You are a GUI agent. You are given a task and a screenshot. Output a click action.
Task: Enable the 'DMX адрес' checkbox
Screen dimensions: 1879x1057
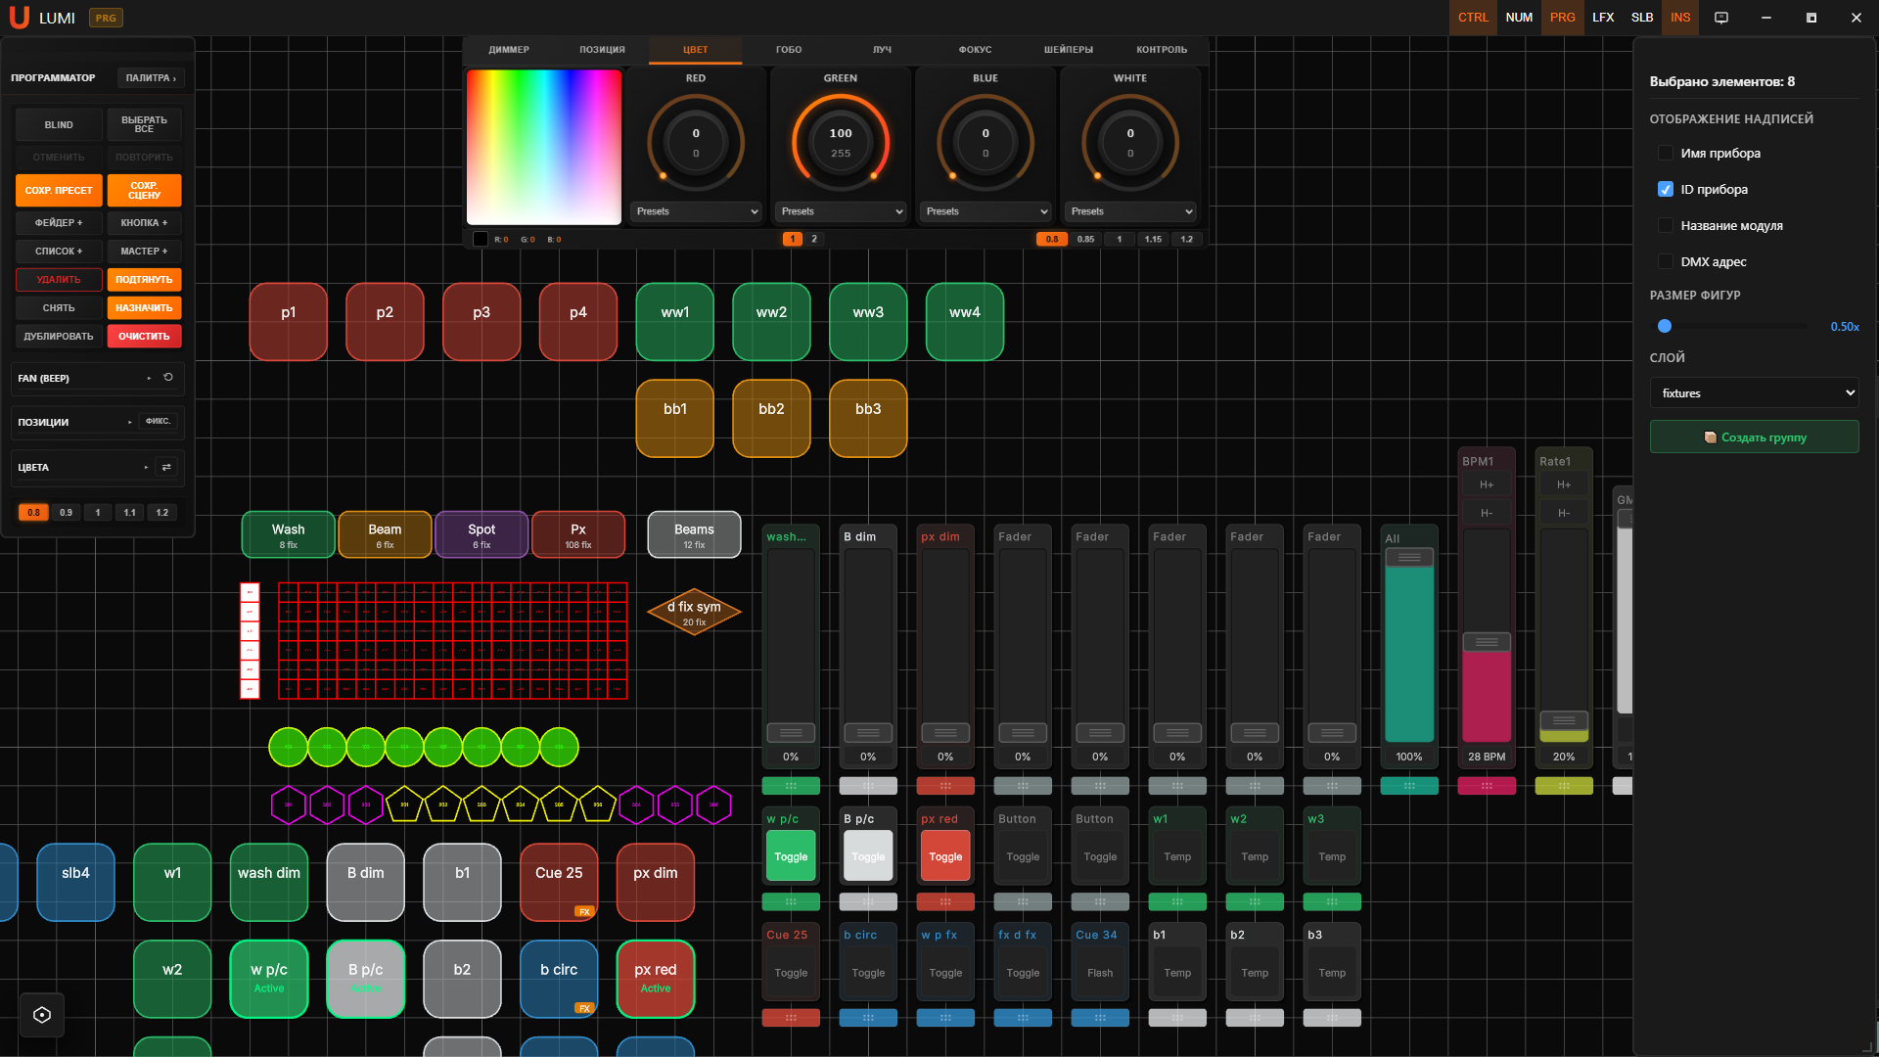tap(1666, 262)
